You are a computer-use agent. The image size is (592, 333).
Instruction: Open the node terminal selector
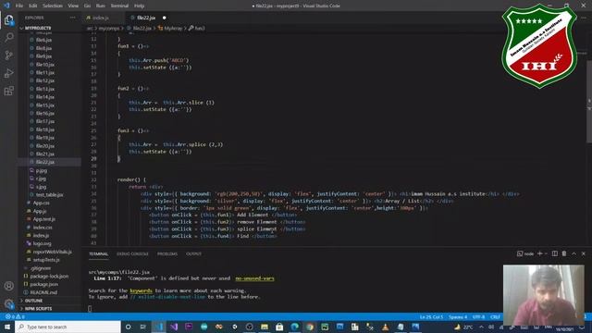tap(525, 253)
